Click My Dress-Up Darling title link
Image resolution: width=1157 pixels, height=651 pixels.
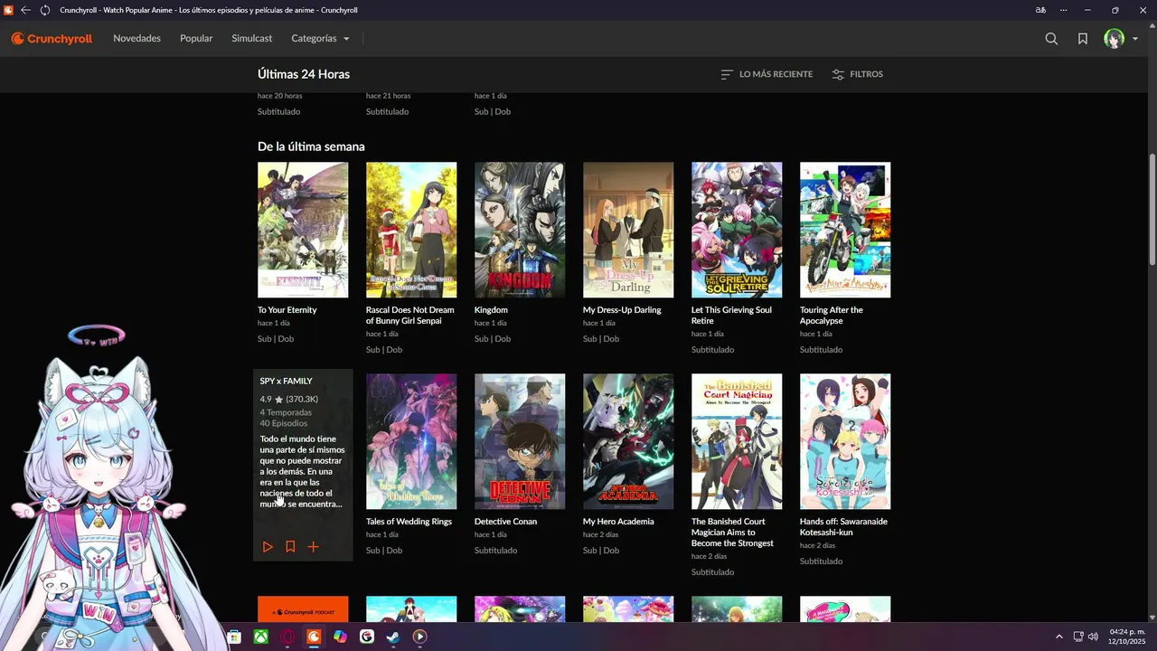click(622, 310)
